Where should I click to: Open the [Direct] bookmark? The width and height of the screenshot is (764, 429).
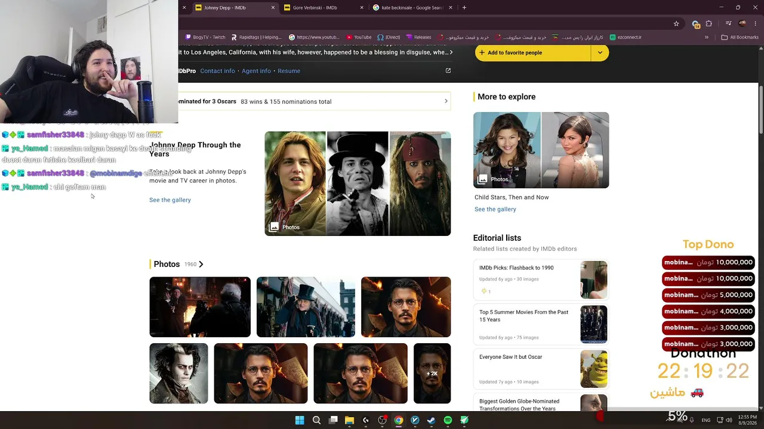pos(389,37)
